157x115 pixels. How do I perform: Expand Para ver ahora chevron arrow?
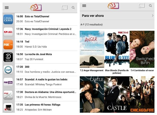point(153,16)
